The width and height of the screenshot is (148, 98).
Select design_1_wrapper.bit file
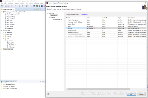point(13,14)
